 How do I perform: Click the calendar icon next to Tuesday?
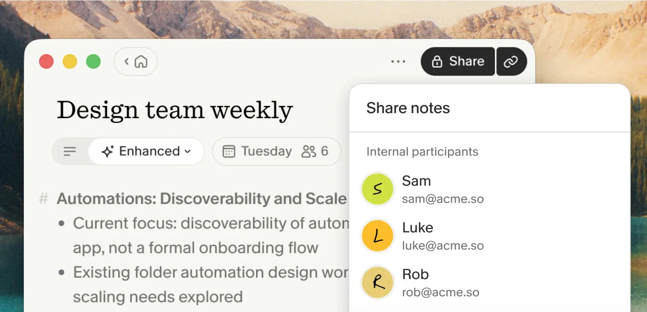(x=229, y=151)
